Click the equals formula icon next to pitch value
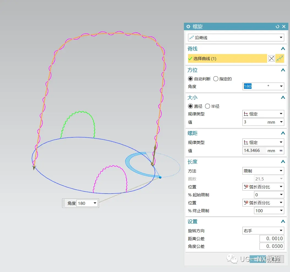 coord(281,151)
